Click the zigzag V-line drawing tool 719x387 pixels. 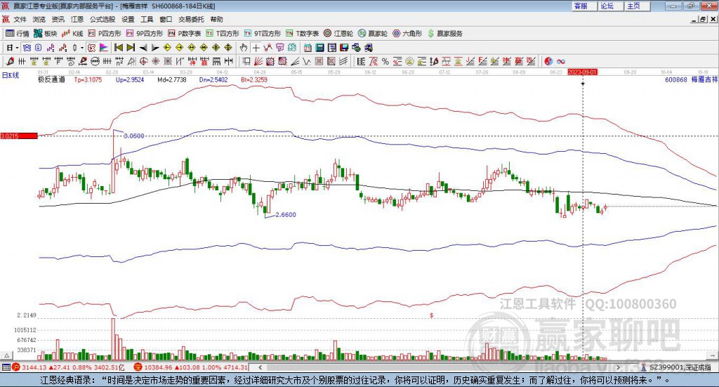tap(307, 61)
